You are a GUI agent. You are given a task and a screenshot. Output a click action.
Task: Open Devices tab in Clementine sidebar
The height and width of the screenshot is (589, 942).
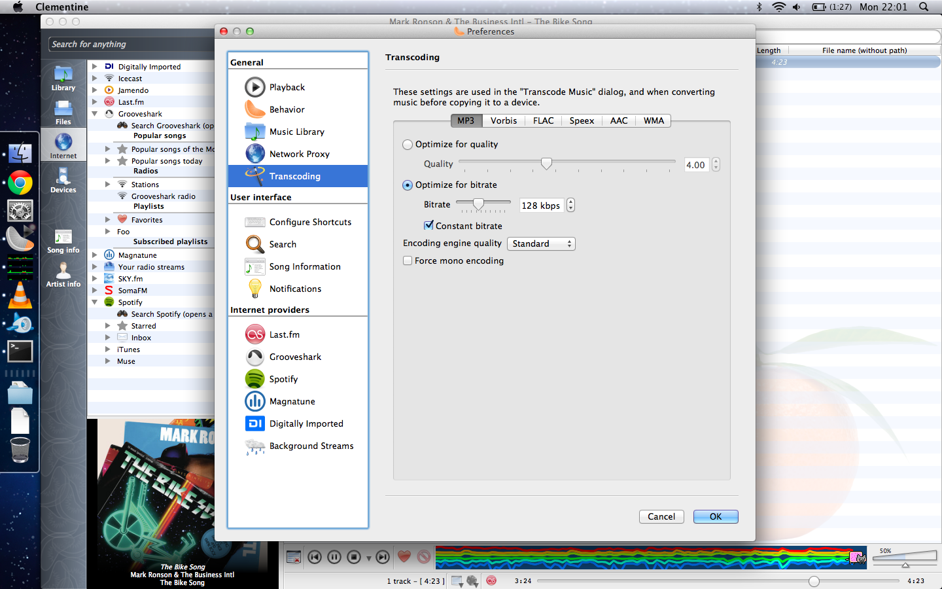(x=63, y=181)
